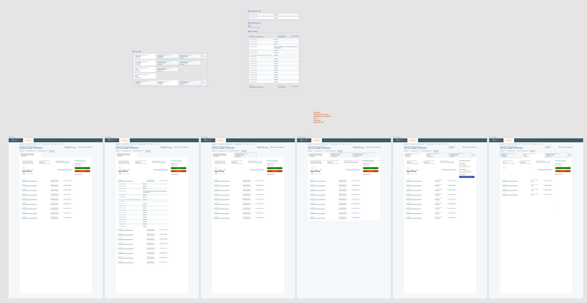The image size is (587, 303).
Task: Select the new tabs component label
Action: click(x=138, y=51)
